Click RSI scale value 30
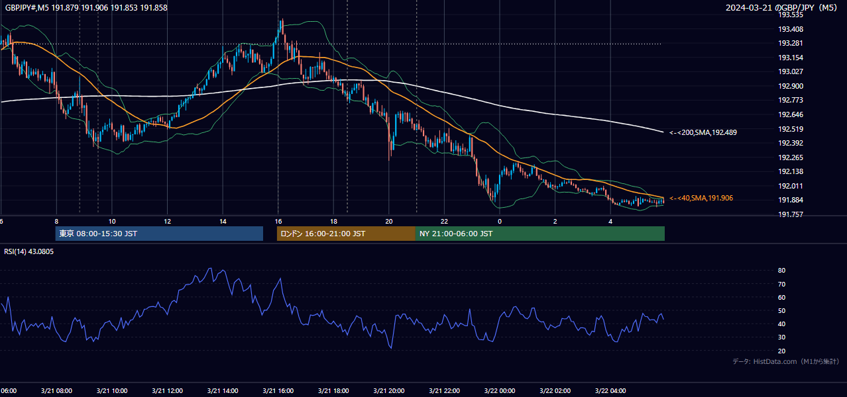847x397 pixels. coord(781,337)
